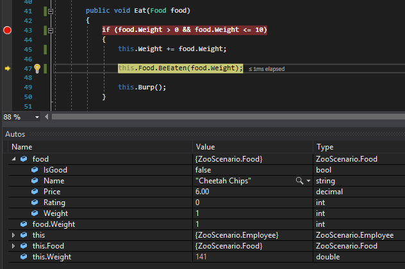Click the yellow current statement arrow
Viewport: 405px width, 269px height.
tap(8, 68)
